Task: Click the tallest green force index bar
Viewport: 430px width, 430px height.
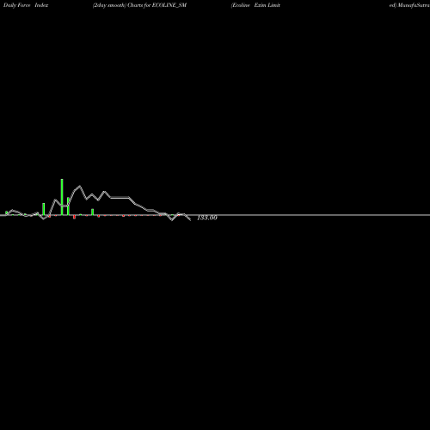Action: (62, 197)
